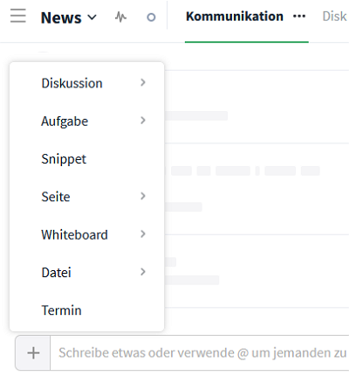The width and height of the screenshot is (349, 383).
Task: Select Diskussion from the create menu
Action: point(72,83)
